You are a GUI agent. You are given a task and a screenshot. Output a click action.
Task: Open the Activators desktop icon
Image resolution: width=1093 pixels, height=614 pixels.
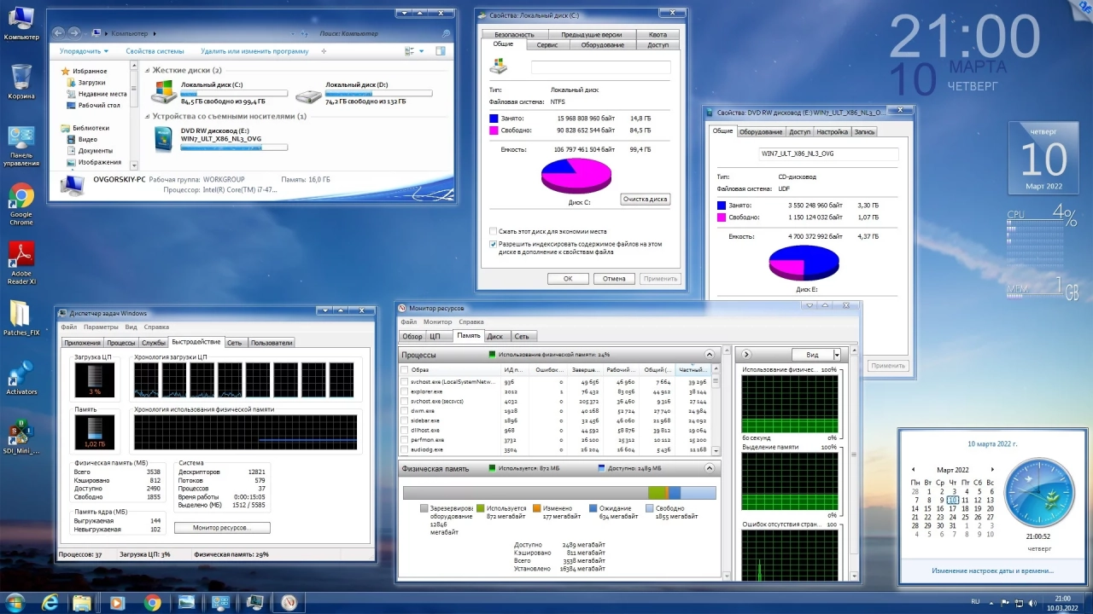(21, 377)
